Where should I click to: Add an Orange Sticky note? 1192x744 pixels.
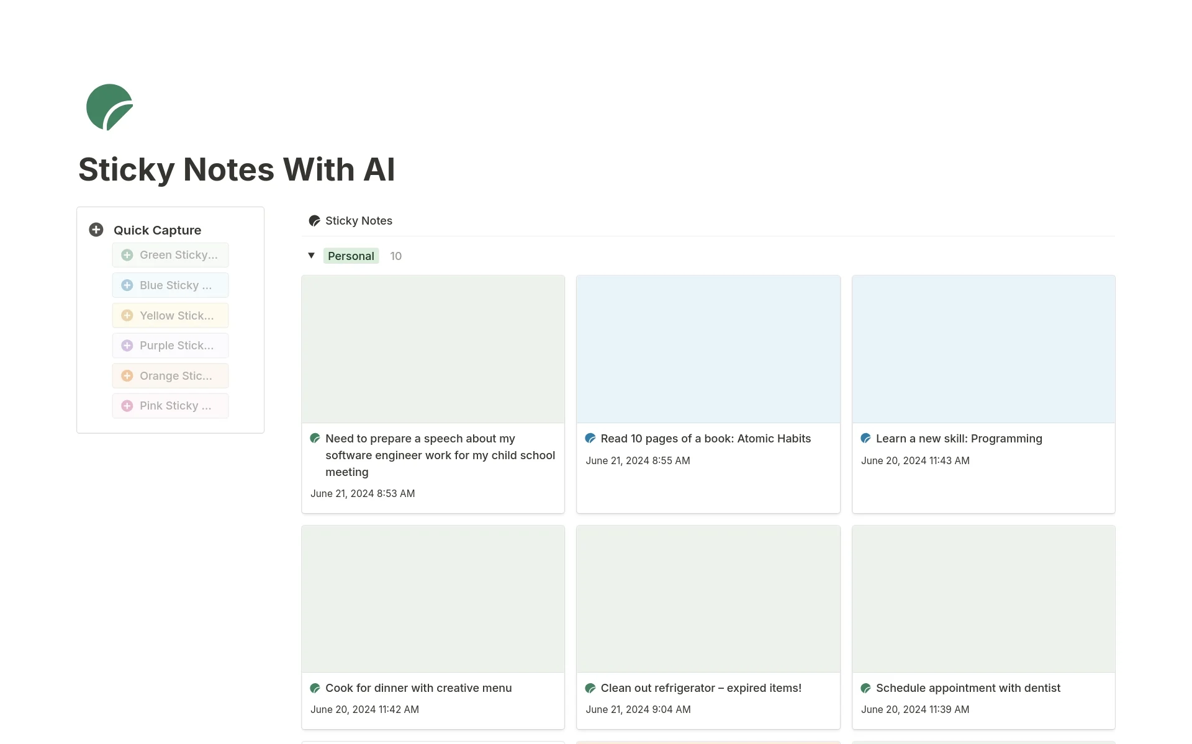click(170, 376)
